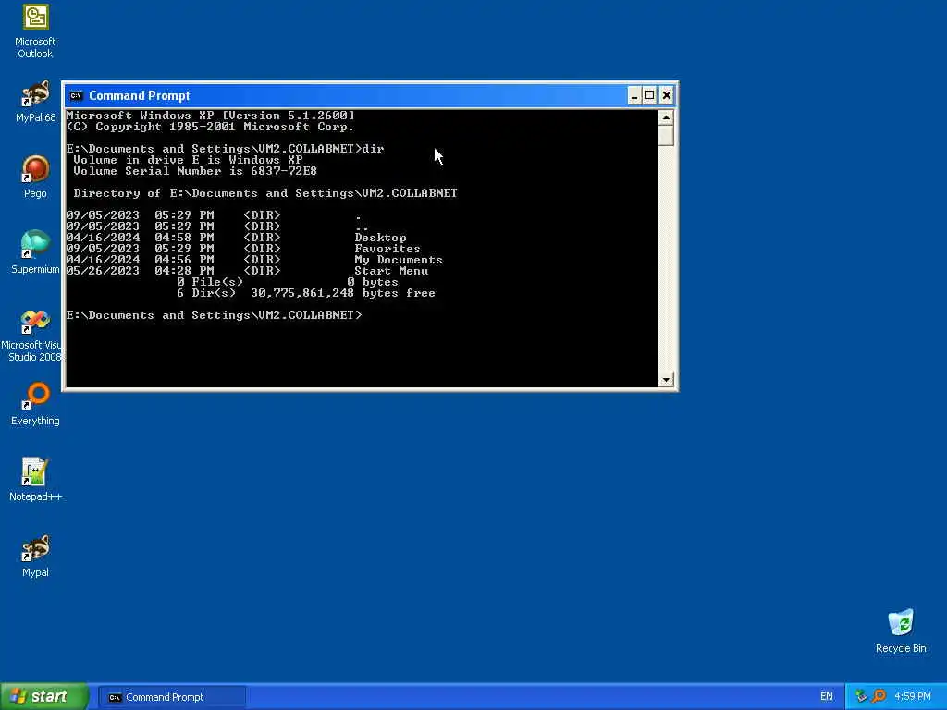
Task: Click the 'Favorites' directory entry
Action: pos(387,249)
